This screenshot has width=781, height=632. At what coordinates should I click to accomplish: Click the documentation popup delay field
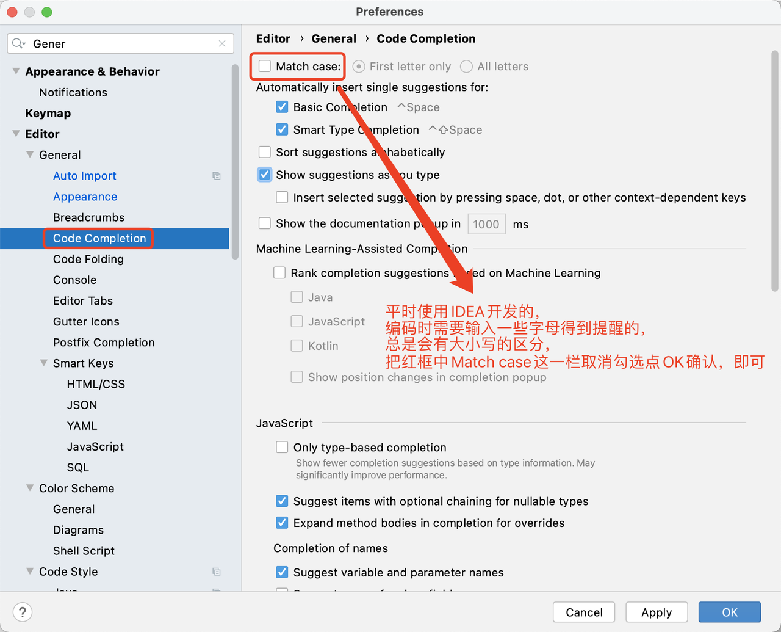[x=486, y=224]
